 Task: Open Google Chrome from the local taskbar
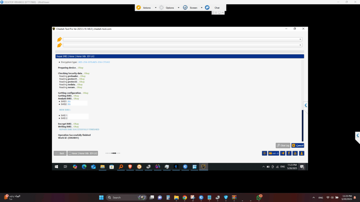point(185,197)
